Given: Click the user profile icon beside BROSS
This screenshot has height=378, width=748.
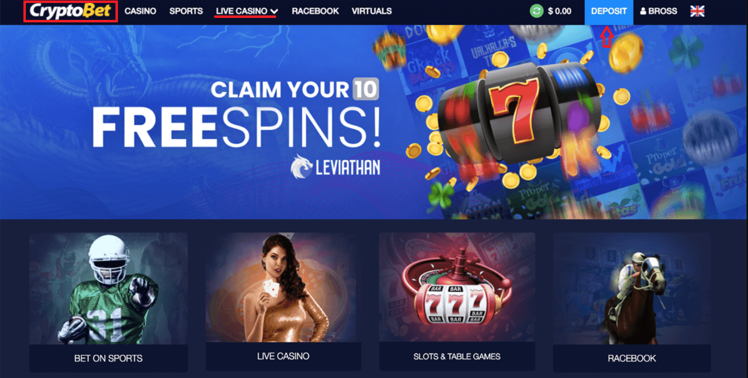Looking at the screenshot, I should (643, 11).
